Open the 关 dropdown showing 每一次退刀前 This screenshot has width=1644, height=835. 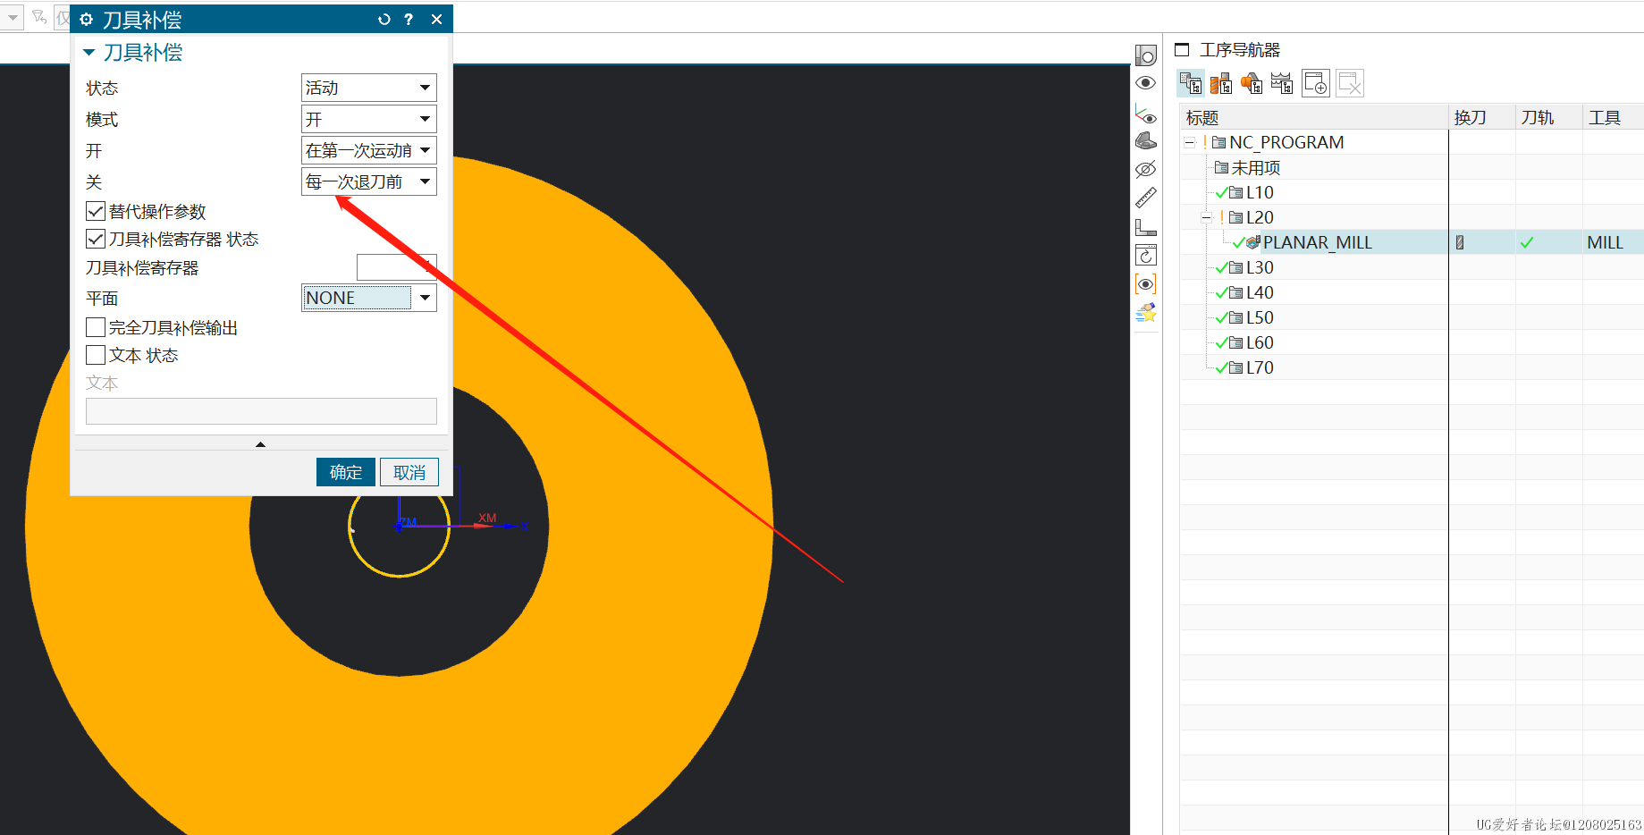click(368, 181)
